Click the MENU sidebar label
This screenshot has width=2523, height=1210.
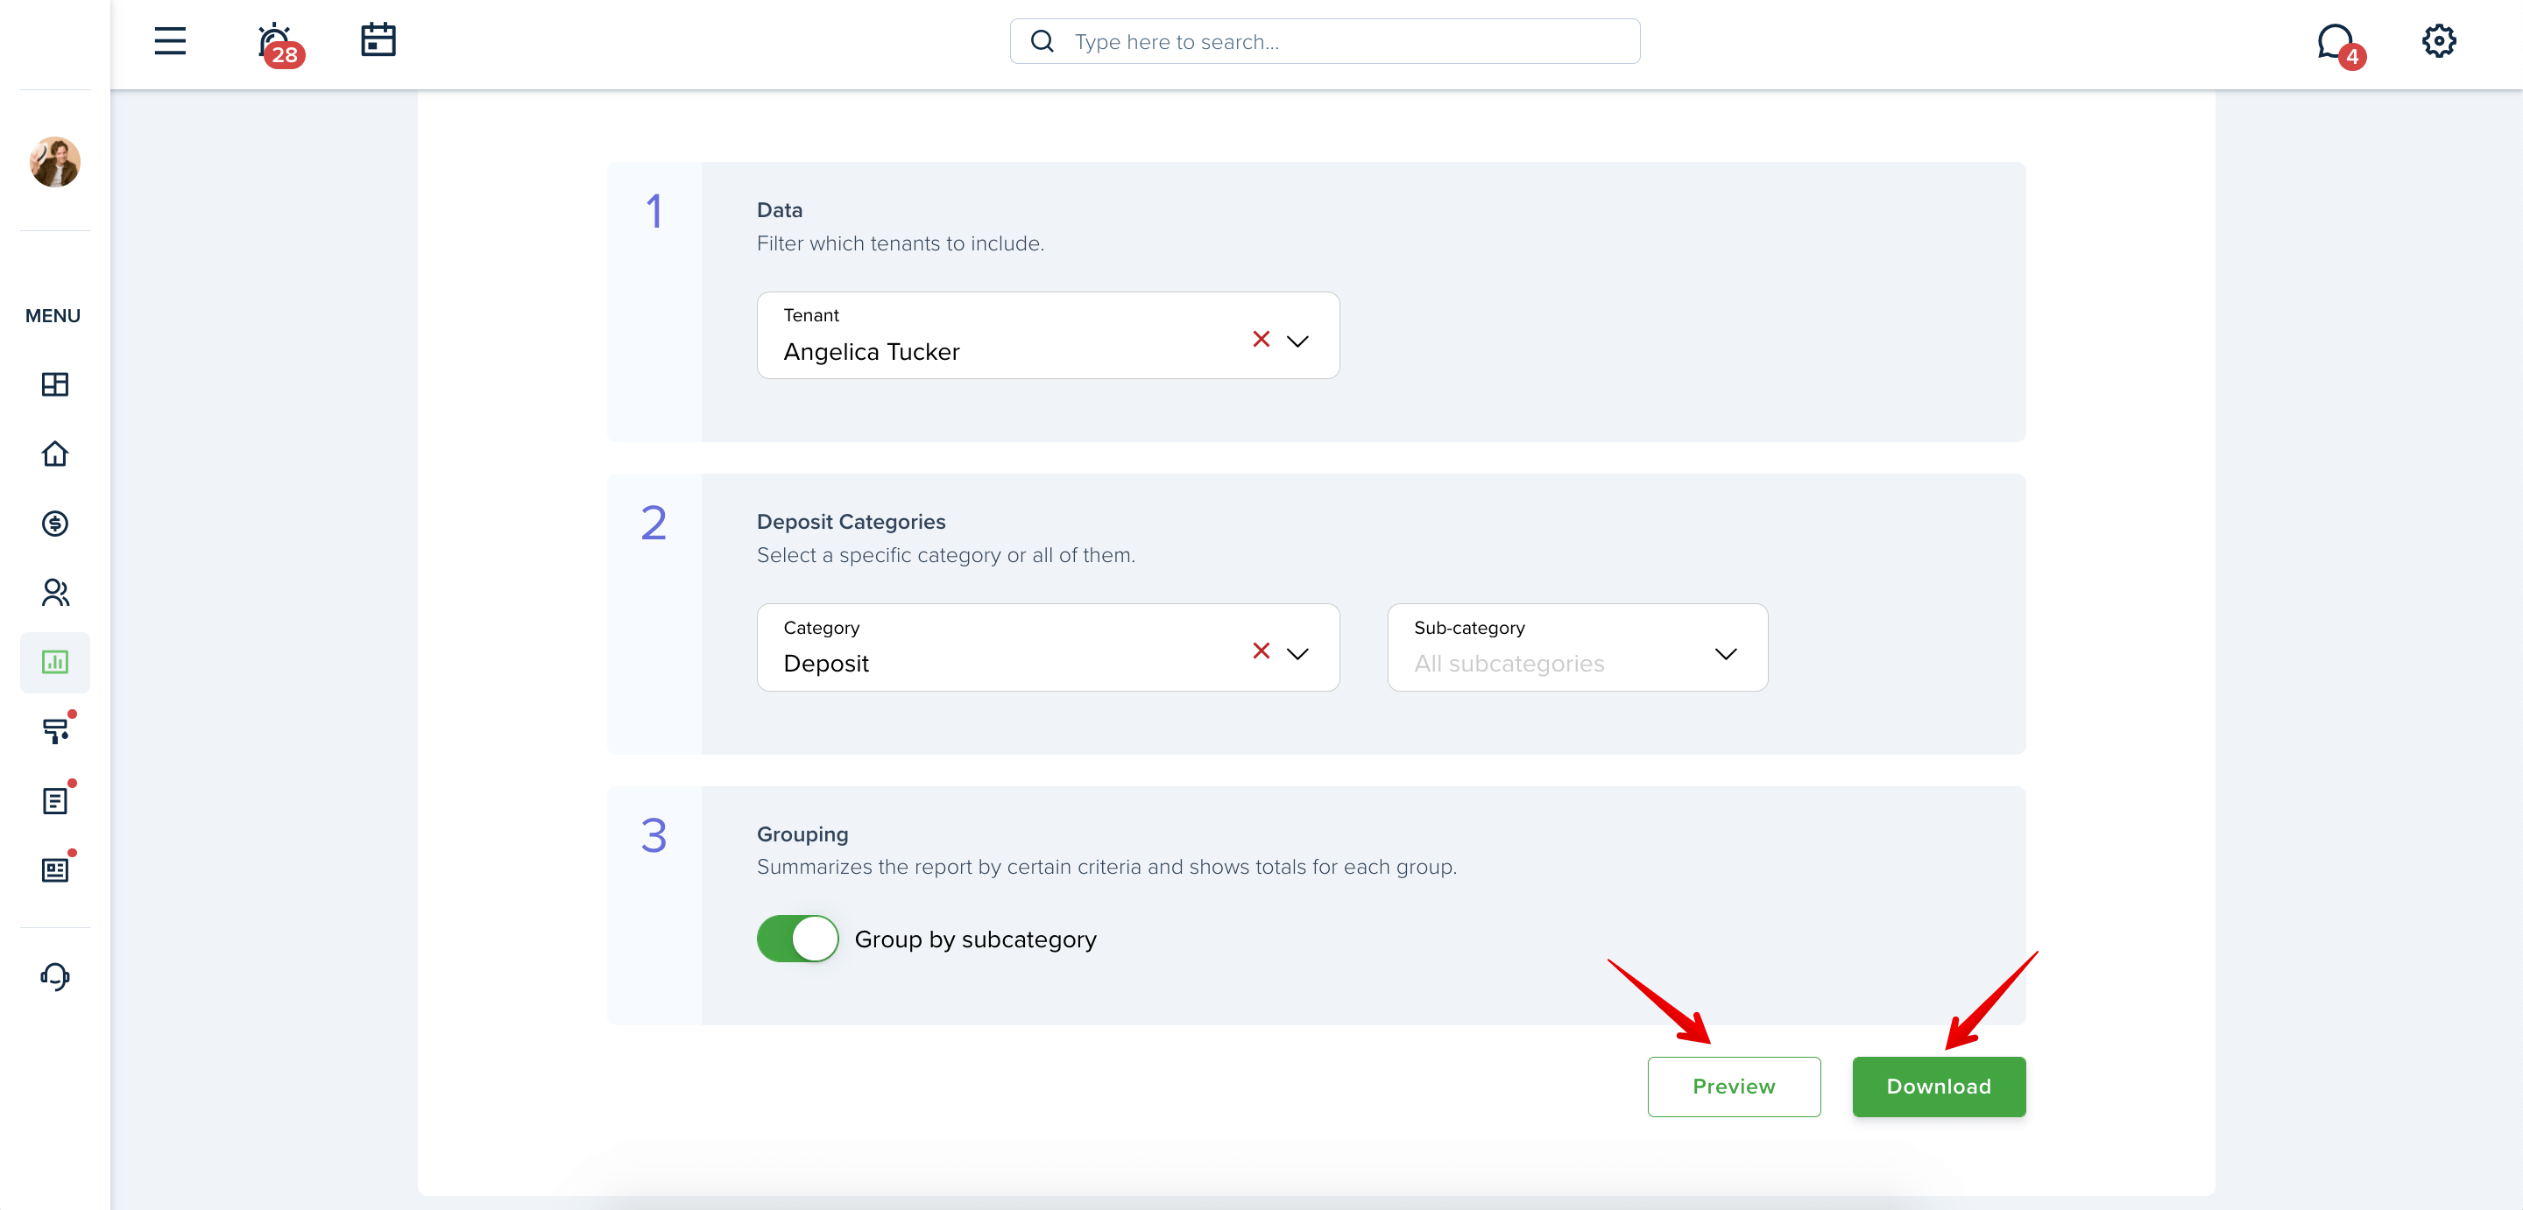click(53, 316)
